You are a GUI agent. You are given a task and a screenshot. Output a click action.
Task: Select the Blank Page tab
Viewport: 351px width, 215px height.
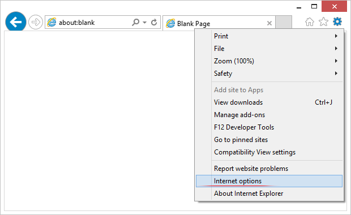tap(219, 23)
